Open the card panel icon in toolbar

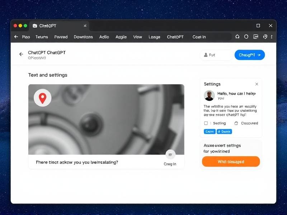click(256, 37)
